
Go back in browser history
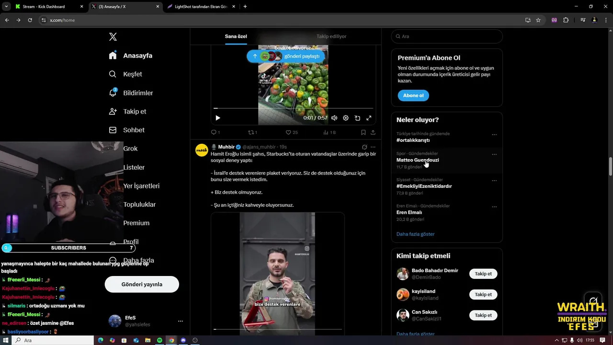7,20
